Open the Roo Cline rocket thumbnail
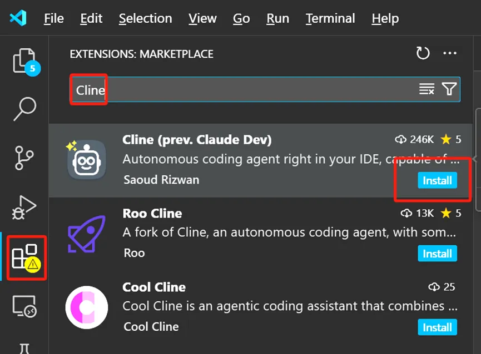Screen dimensions: 481x354 click(x=87, y=234)
